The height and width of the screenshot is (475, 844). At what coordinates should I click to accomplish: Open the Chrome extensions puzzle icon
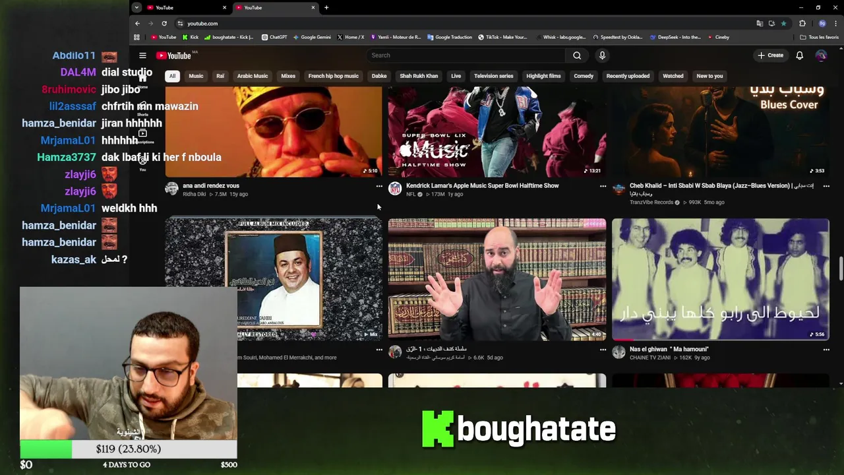point(802,23)
